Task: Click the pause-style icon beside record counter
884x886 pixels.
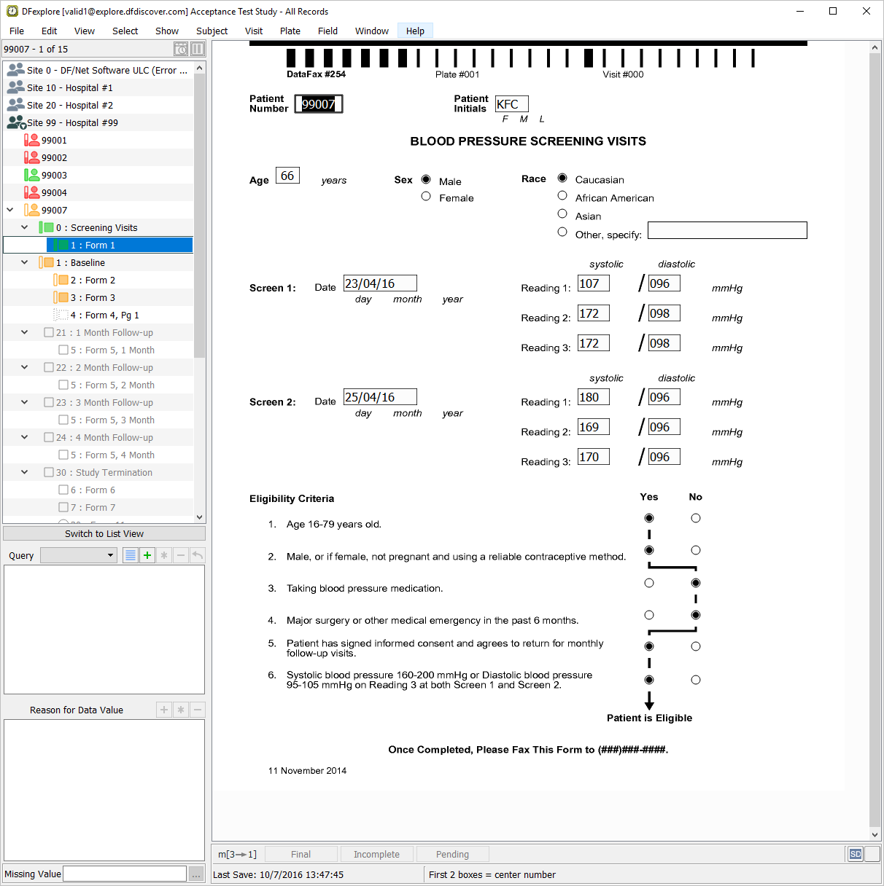Action: click(198, 49)
